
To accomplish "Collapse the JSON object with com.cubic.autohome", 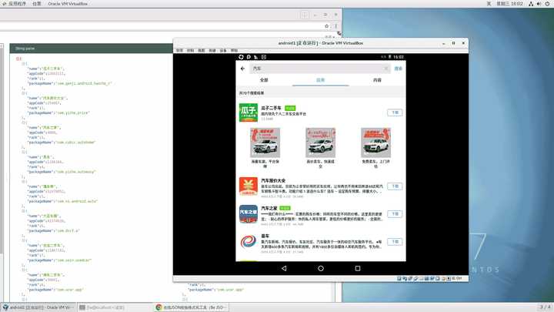I will coord(24,122).
